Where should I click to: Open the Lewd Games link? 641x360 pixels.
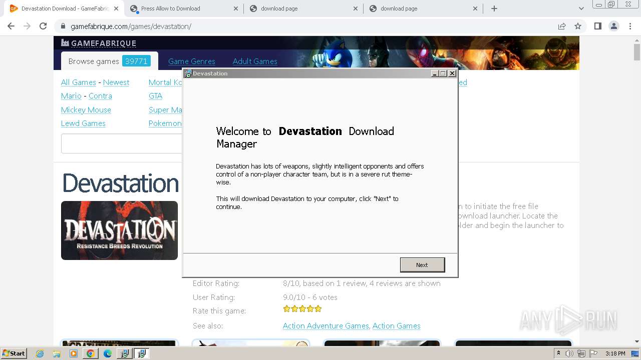[x=83, y=123]
